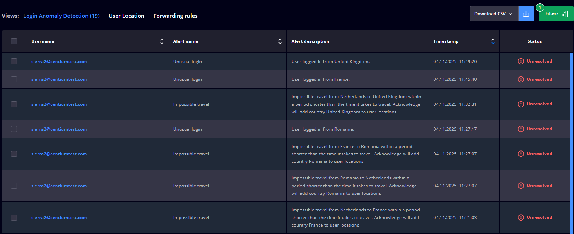Switch to the Forwarding rules view
The image size is (574, 234).
coord(175,16)
